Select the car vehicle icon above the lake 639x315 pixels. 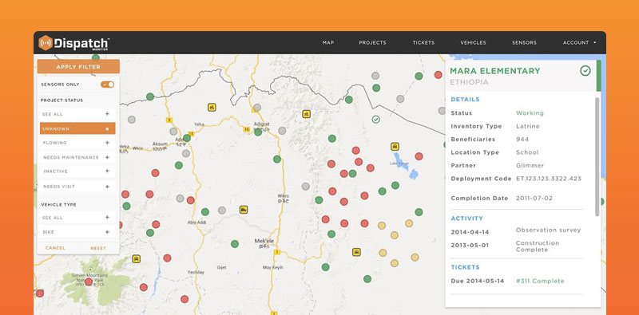(395, 147)
